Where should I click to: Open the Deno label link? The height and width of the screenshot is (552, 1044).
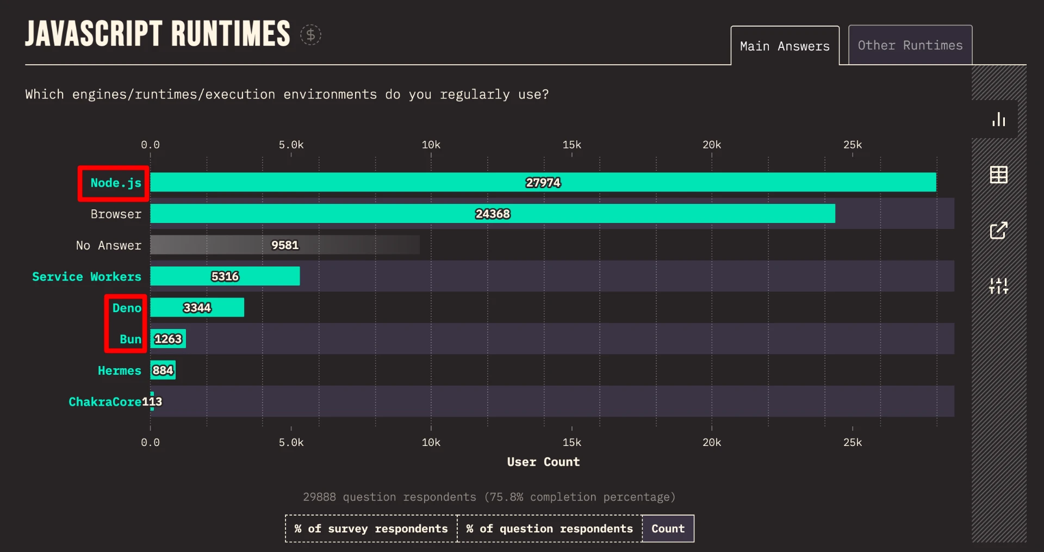(x=127, y=308)
